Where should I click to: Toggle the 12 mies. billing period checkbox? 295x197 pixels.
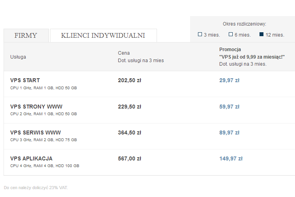point(261,34)
